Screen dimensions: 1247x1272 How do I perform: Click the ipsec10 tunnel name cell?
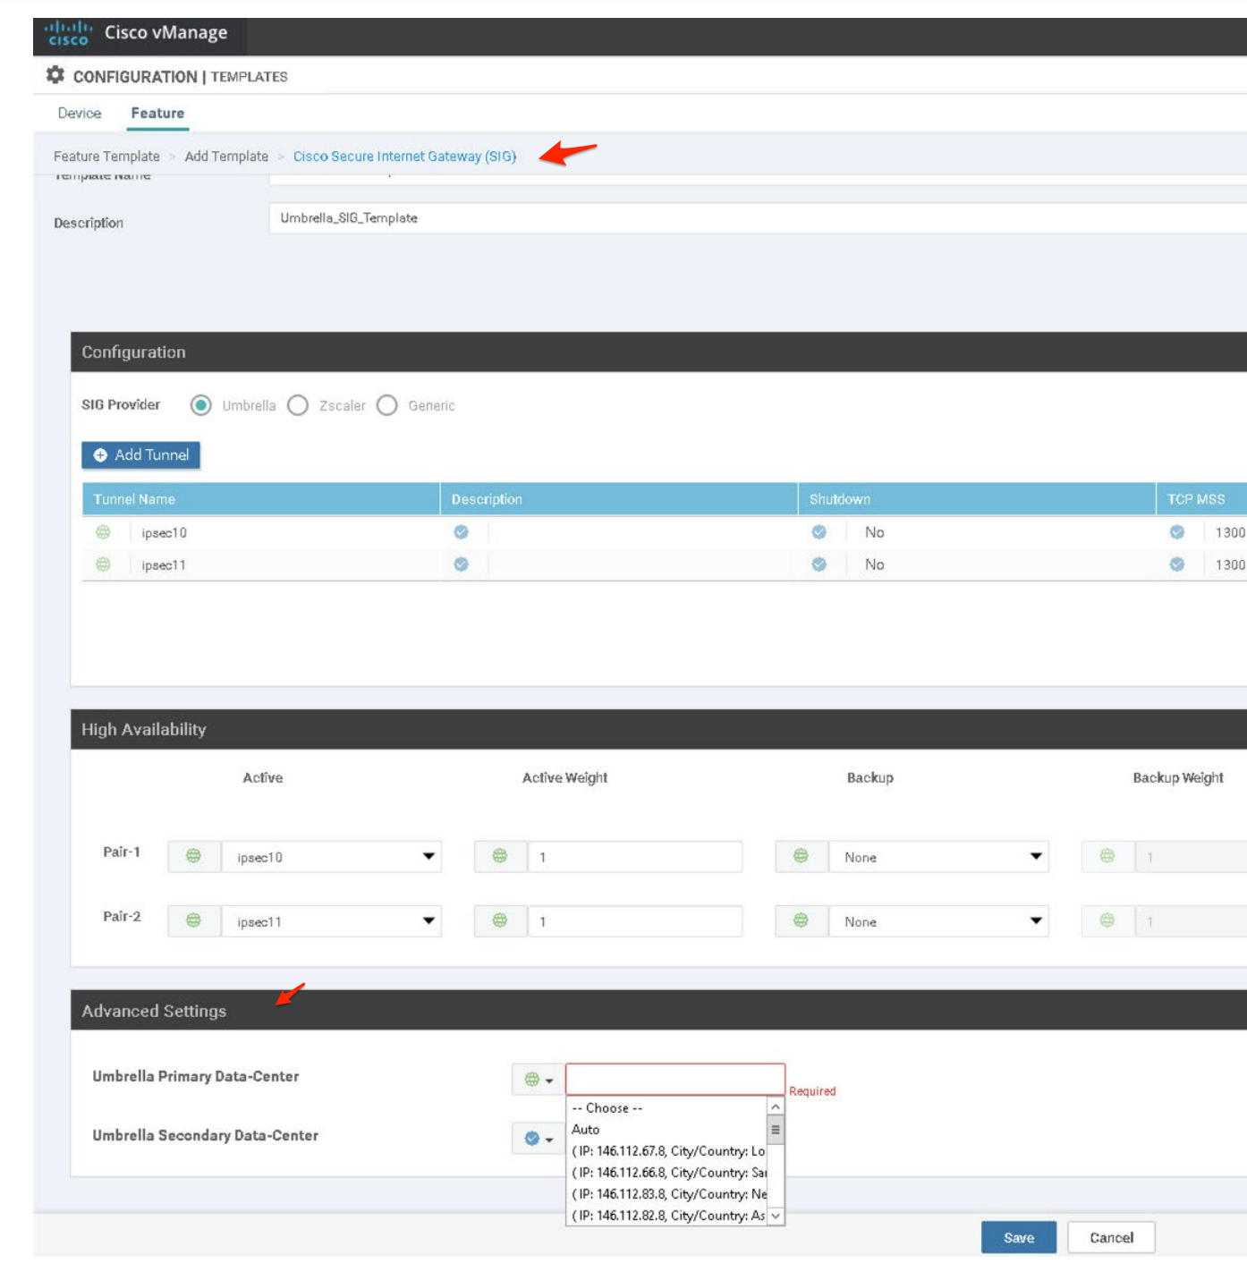point(165,533)
